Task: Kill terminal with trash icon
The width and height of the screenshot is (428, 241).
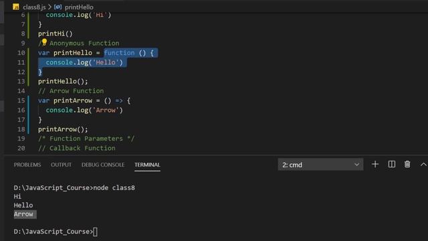Action: tap(407, 164)
